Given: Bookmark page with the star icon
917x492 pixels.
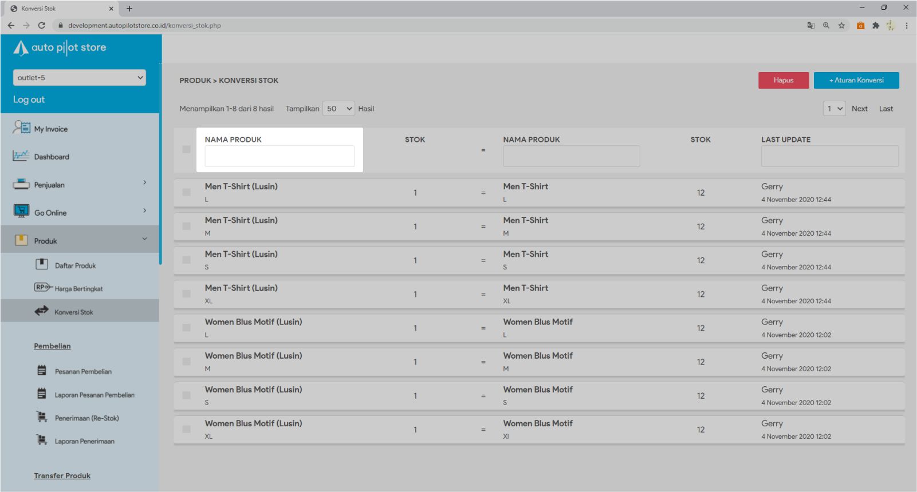Looking at the screenshot, I should pyautogui.click(x=841, y=25).
